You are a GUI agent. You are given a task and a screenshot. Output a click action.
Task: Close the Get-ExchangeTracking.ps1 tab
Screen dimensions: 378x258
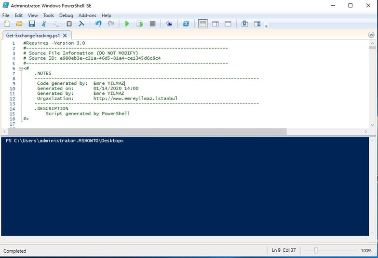(65, 36)
